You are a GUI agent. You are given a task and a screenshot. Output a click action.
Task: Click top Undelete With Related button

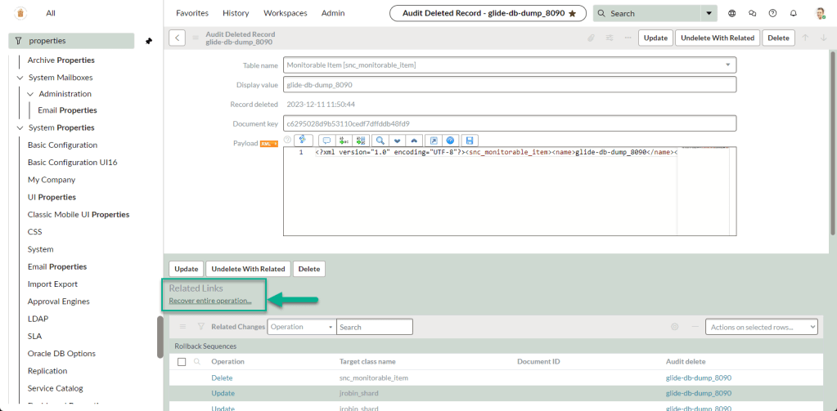click(x=717, y=38)
